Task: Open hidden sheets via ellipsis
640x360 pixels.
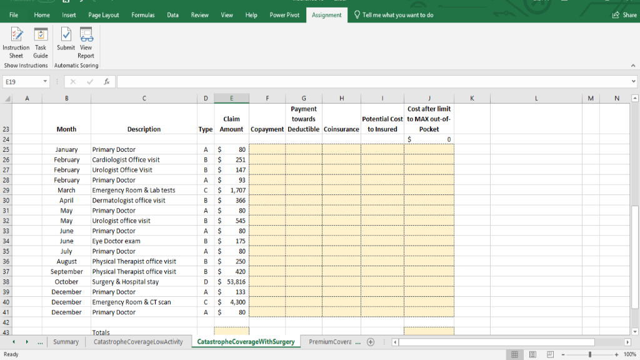Action: click(39, 342)
